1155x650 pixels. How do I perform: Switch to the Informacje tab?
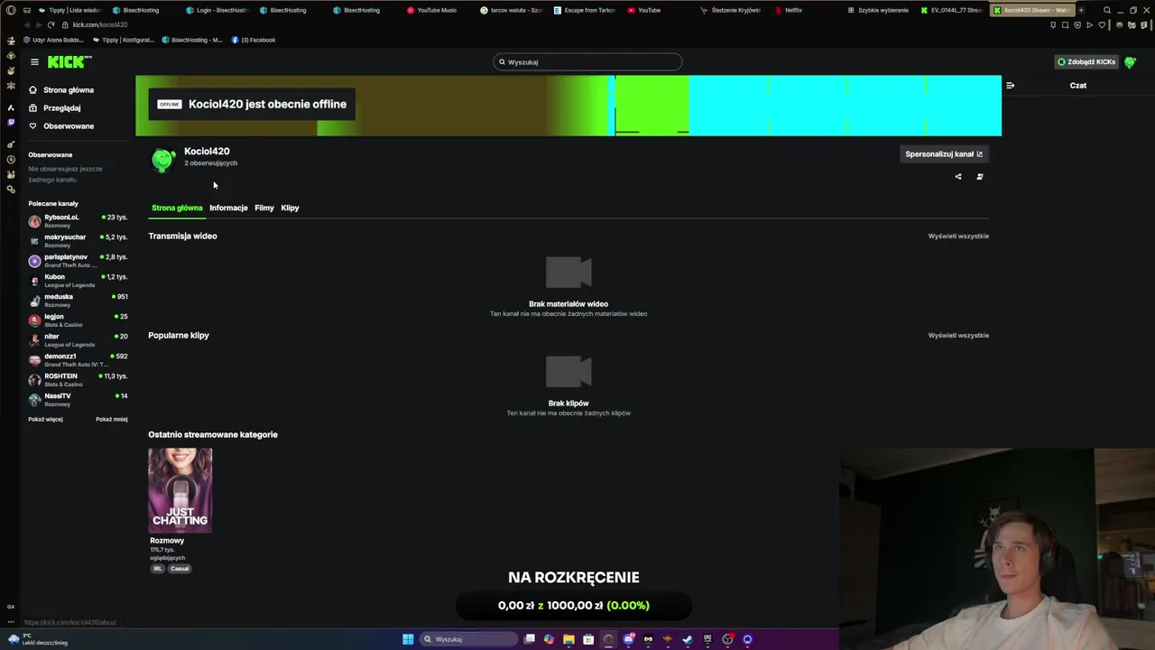tap(228, 208)
